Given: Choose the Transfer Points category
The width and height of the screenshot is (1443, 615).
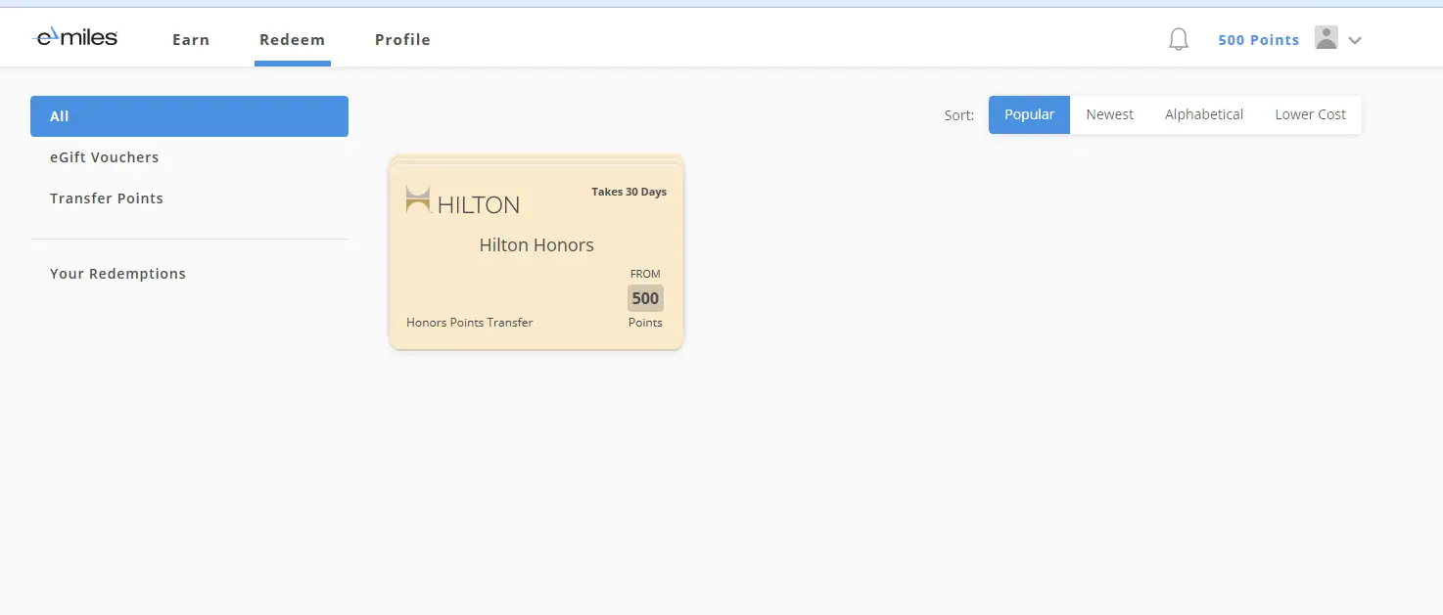Looking at the screenshot, I should click(x=107, y=198).
